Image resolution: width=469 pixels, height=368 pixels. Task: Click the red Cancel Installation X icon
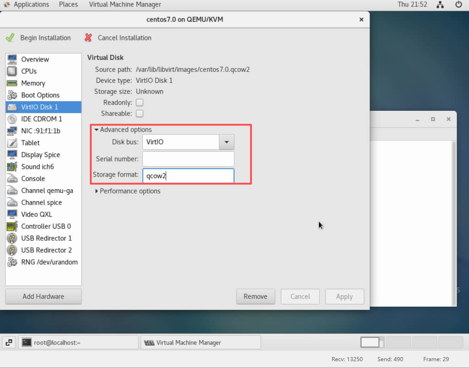(88, 38)
